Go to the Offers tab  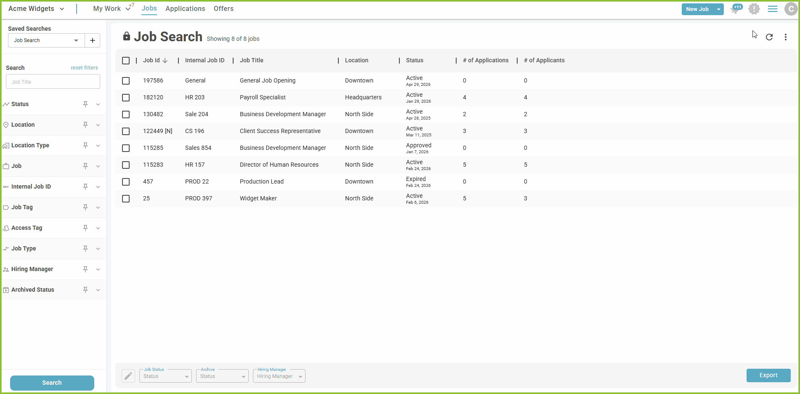223,9
